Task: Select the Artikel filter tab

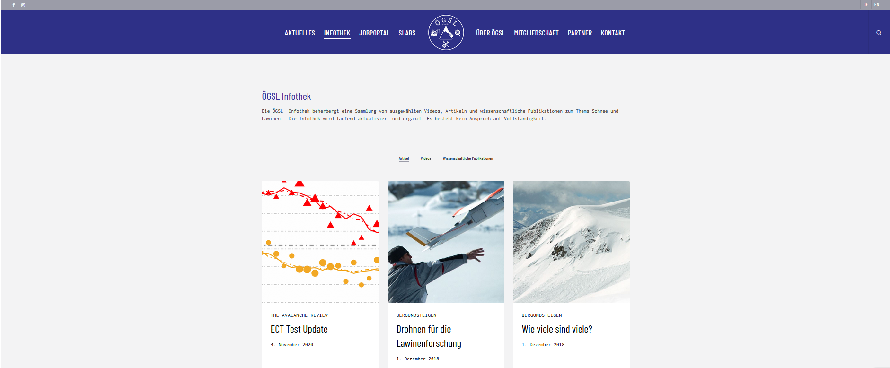Action: [x=404, y=158]
